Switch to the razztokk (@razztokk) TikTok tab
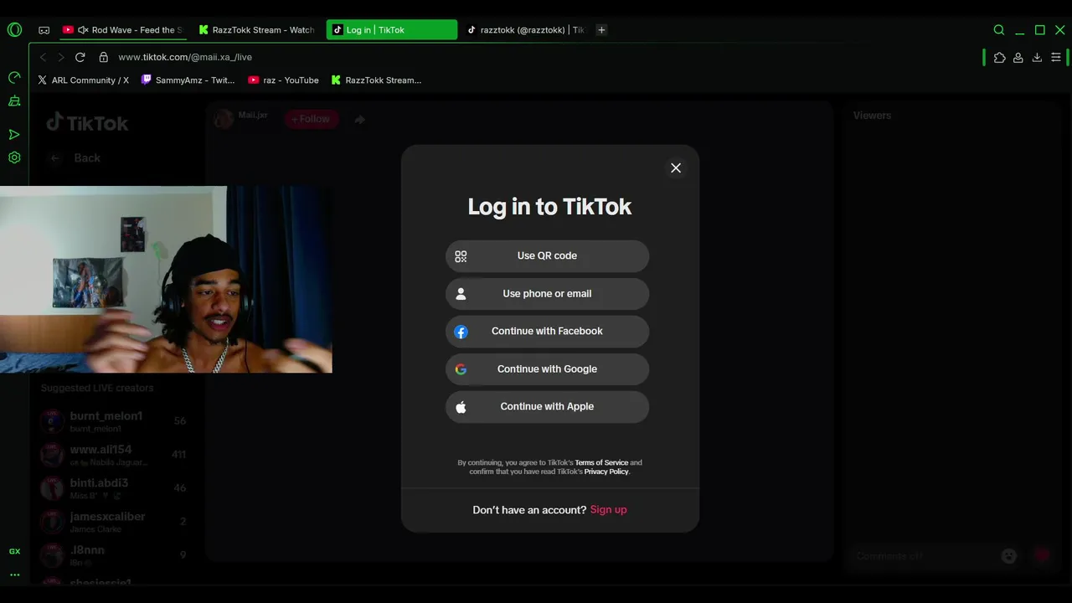This screenshot has width=1072, height=603. pos(526,30)
